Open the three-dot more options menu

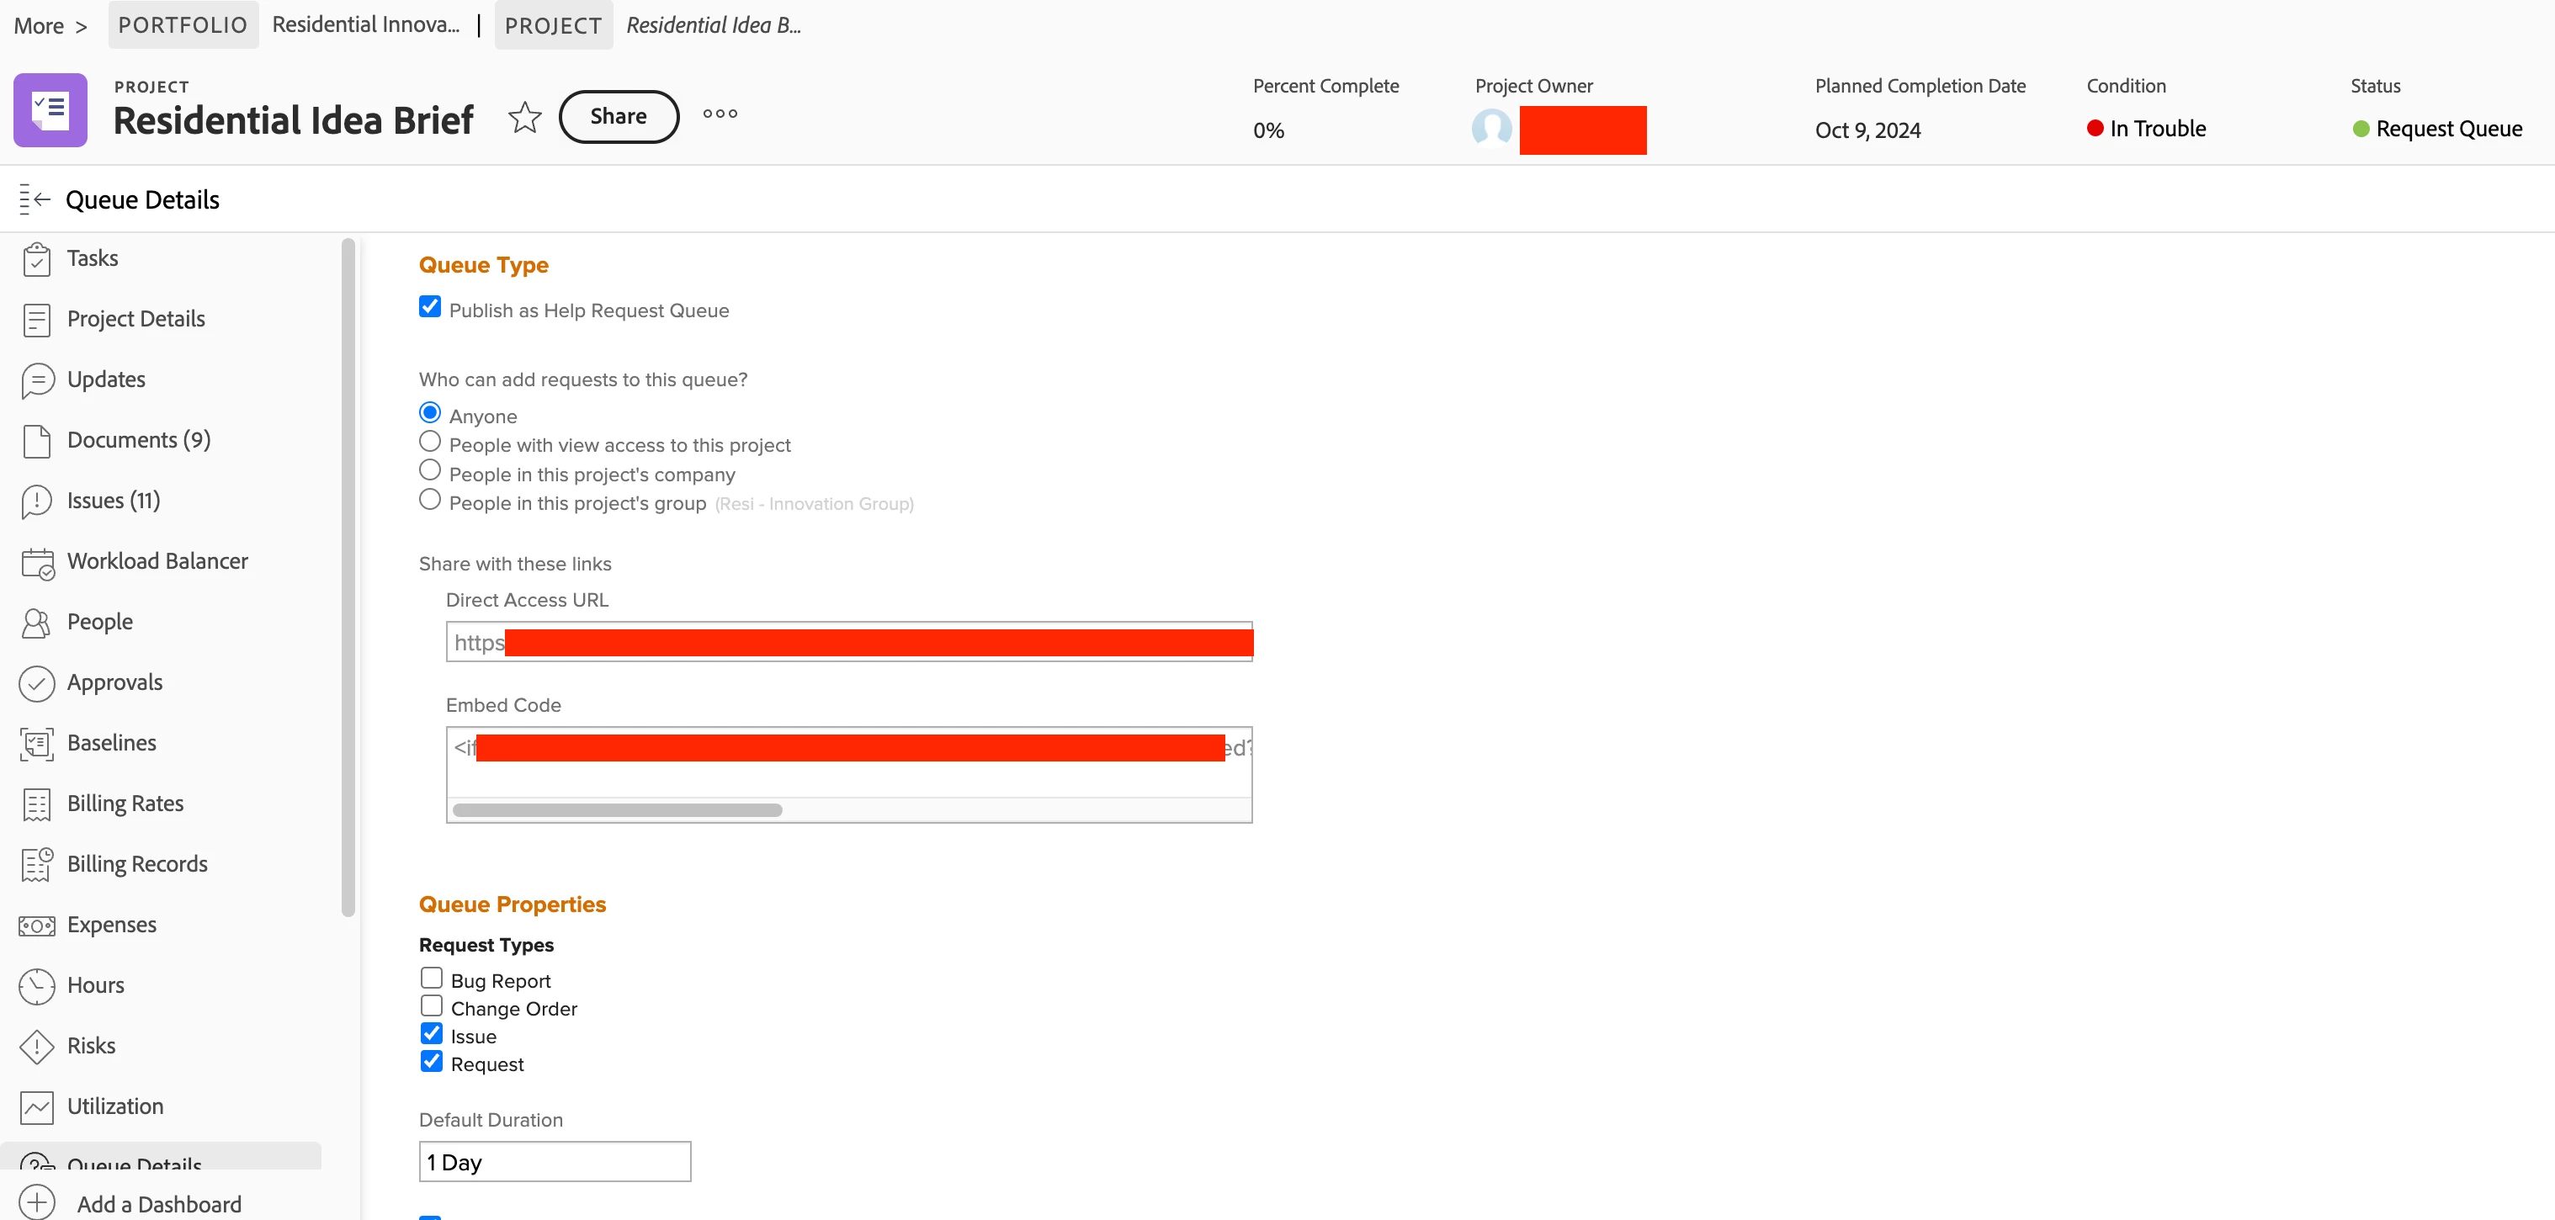720,114
